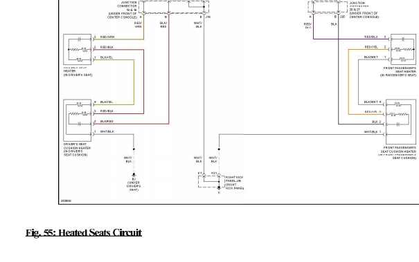The height and width of the screenshot is (262, 419).
Task: Click the '(IN DRIVER'S SEAT)' heater location label
Action: click(x=78, y=75)
